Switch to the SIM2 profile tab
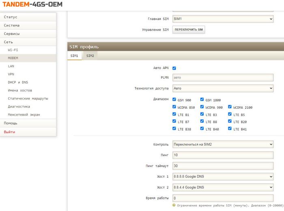Image resolution: width=284 pixels, height=211 pixels. click(90, 56)
